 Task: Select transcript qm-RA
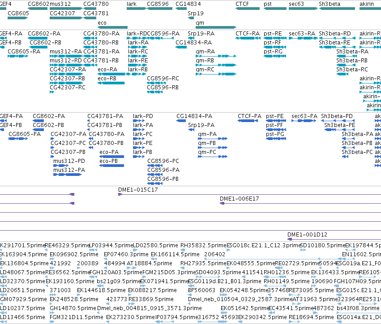click(216, 56)
